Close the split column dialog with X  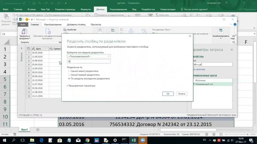point(190,36)
